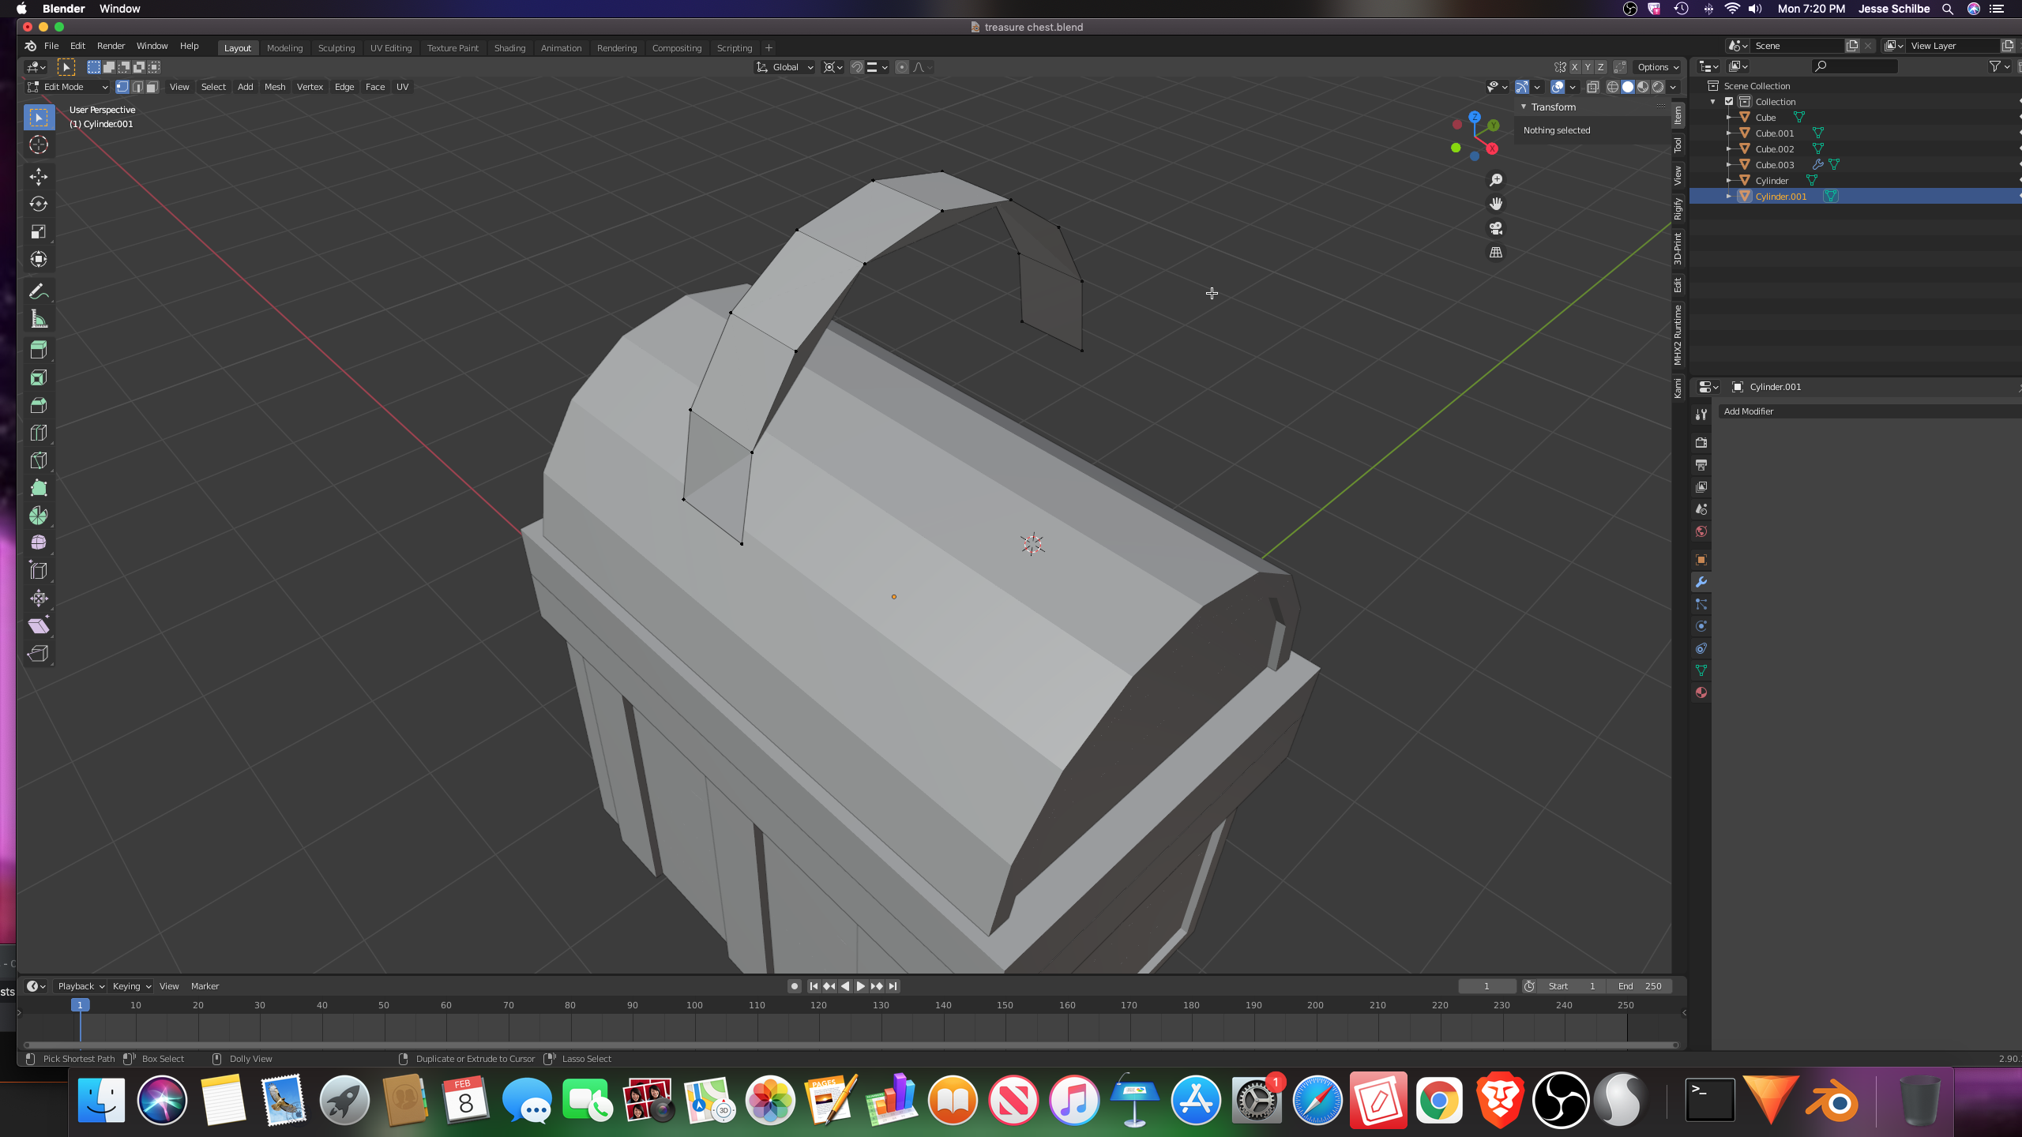Collapse the Transform panel

tap(1524, 107)
